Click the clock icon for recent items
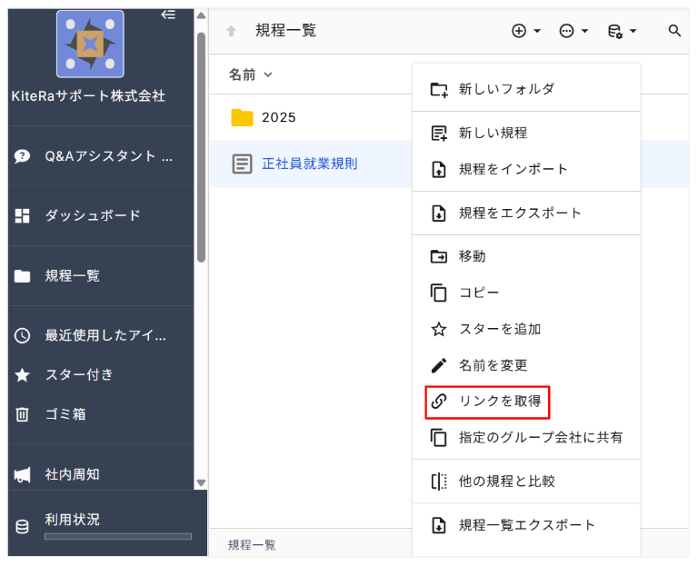The width and height of the screenshot is (698, 566). point(22,335)
